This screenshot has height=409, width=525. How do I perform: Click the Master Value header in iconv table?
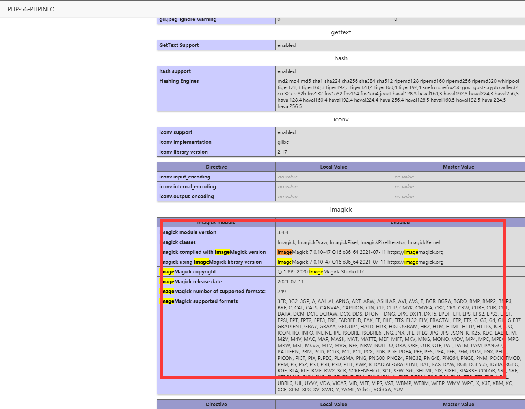[458, 167]
